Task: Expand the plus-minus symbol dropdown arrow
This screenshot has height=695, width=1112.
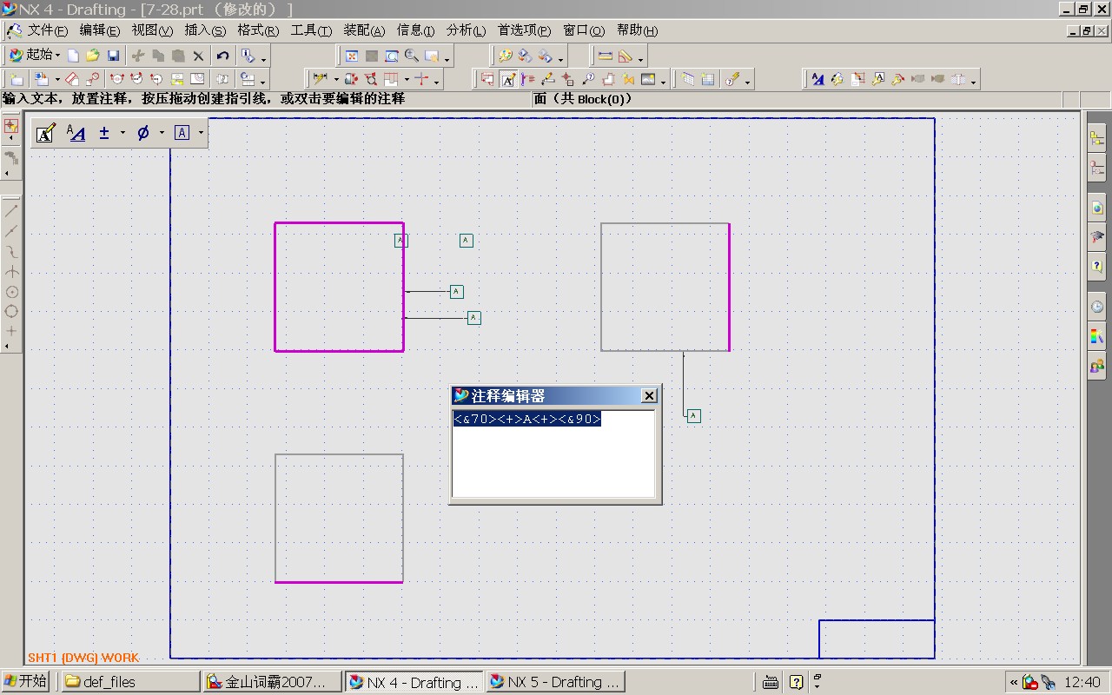Action: pyautogui.click(x=122, y=133)
